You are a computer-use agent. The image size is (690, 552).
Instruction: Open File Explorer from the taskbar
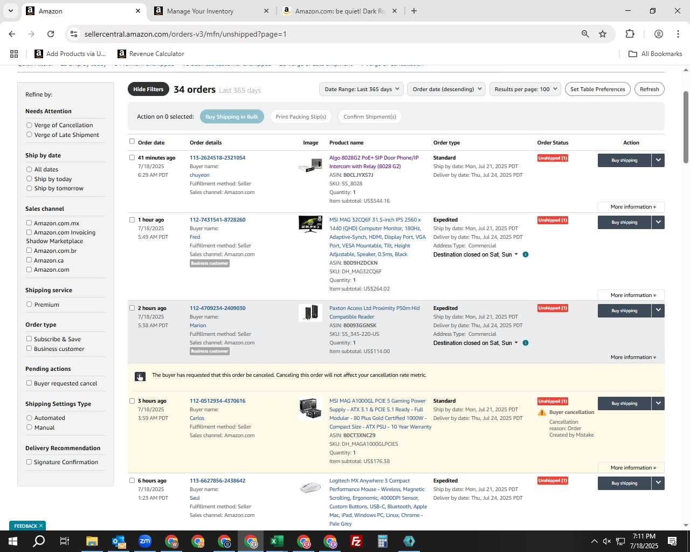[x=92, y=541]
